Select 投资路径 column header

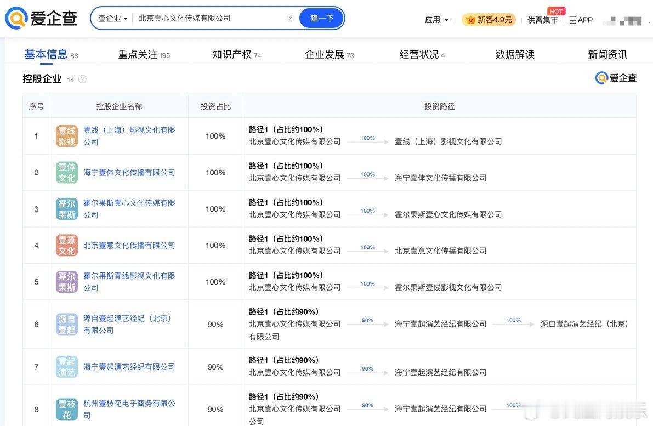pyautogui.click(x=439, y=106)
